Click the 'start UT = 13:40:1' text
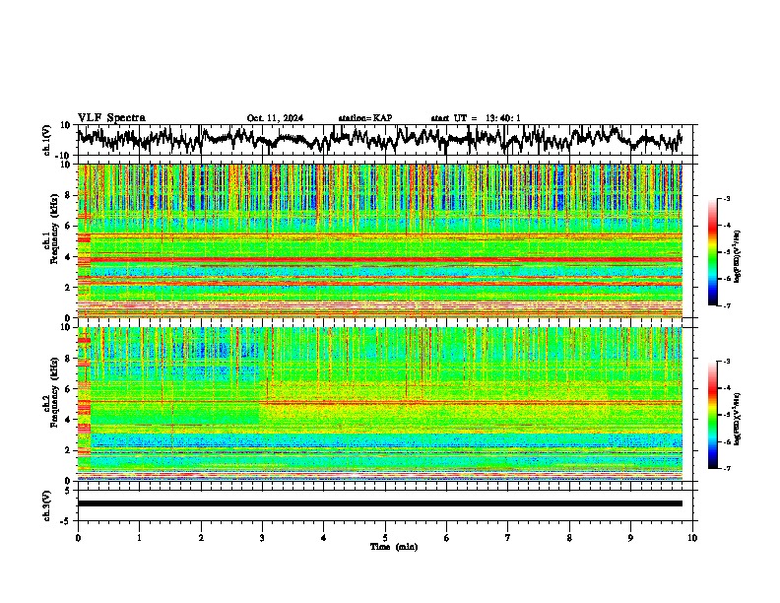Image resolution: width=780 pixels, height=603 pixels. pyautogui.click(x=476, y=118)
